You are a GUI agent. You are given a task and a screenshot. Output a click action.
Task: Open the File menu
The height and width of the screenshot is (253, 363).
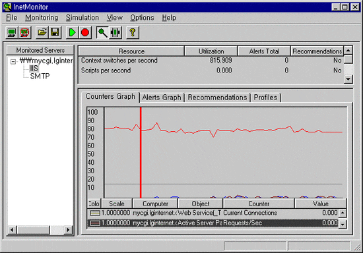pyautogui.click(x=12, y=18)
